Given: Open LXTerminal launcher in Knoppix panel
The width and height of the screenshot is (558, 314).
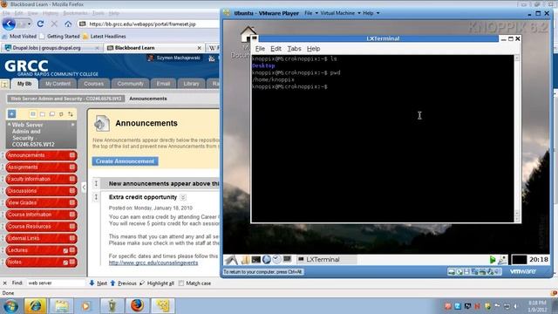Looking at the screenshot, I should pos(255,260).
